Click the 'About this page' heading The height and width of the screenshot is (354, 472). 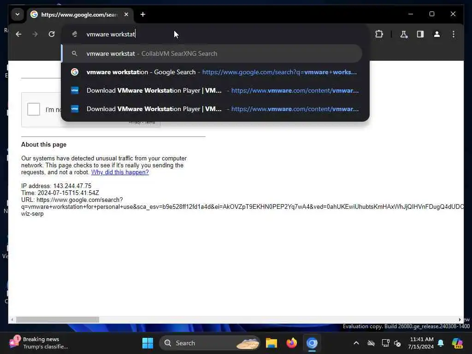(x=44, y=144)
